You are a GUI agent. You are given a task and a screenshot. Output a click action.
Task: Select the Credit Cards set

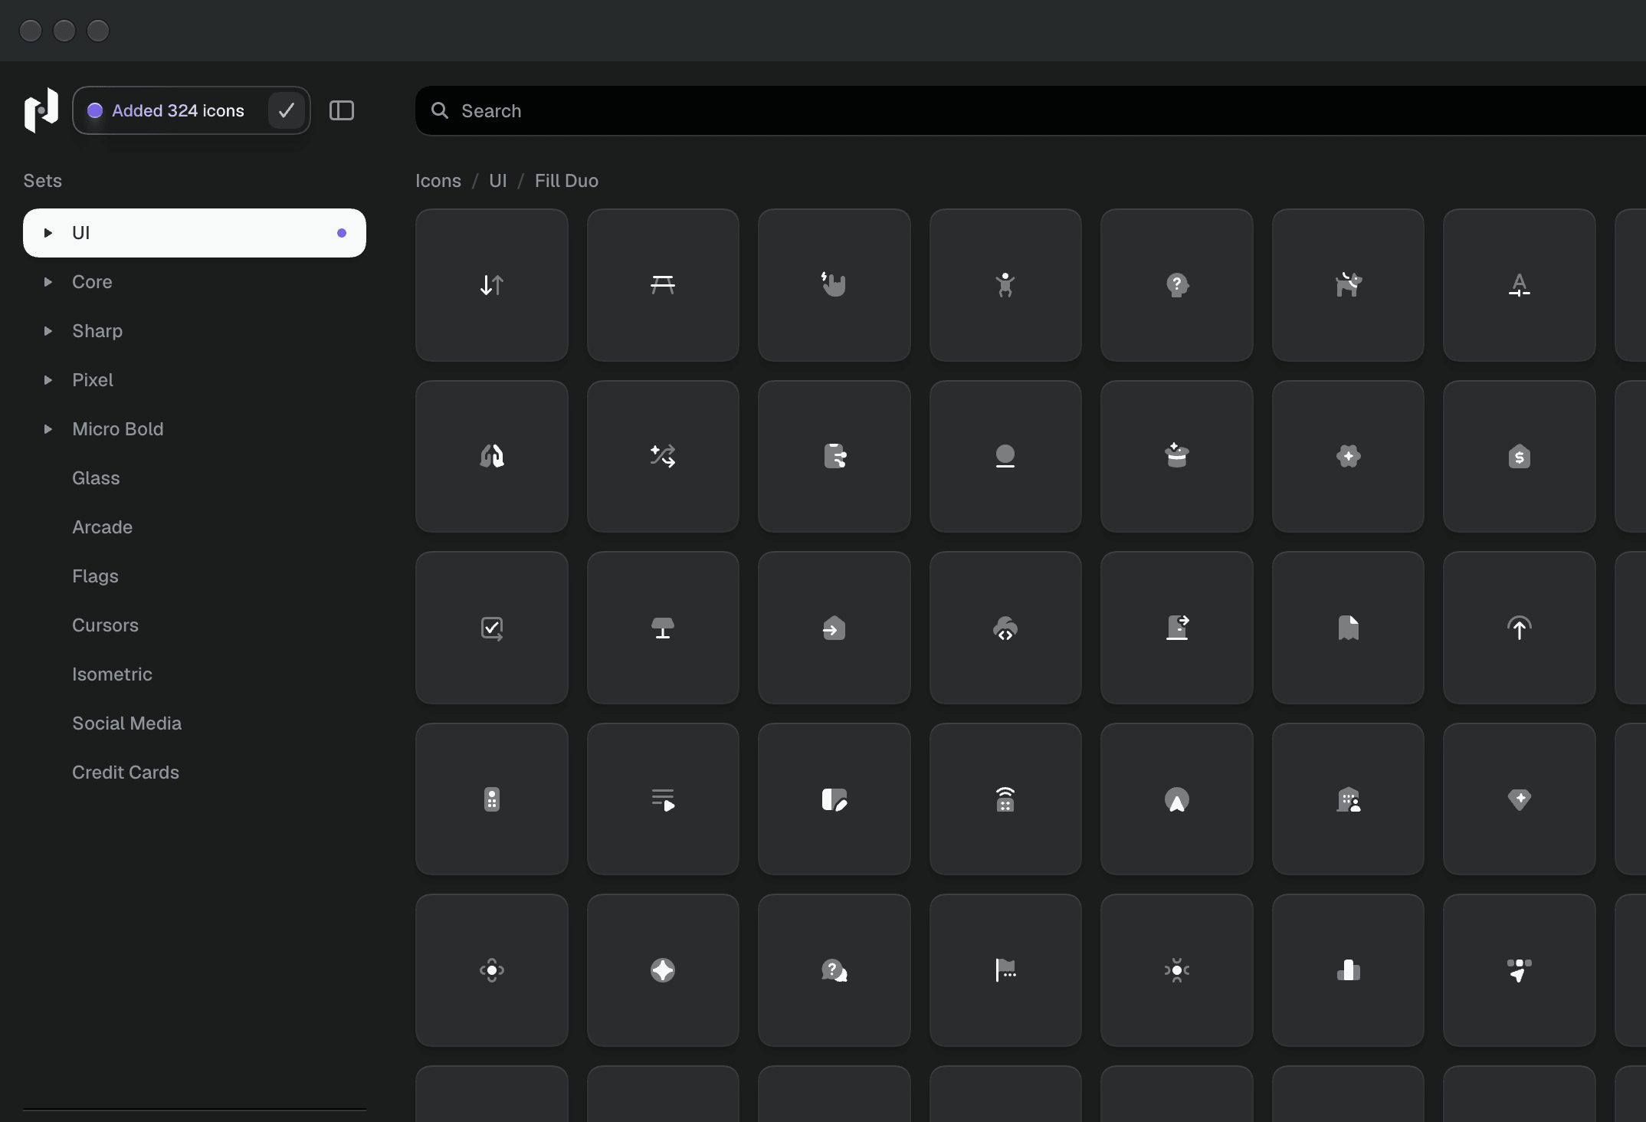(195, 773)
